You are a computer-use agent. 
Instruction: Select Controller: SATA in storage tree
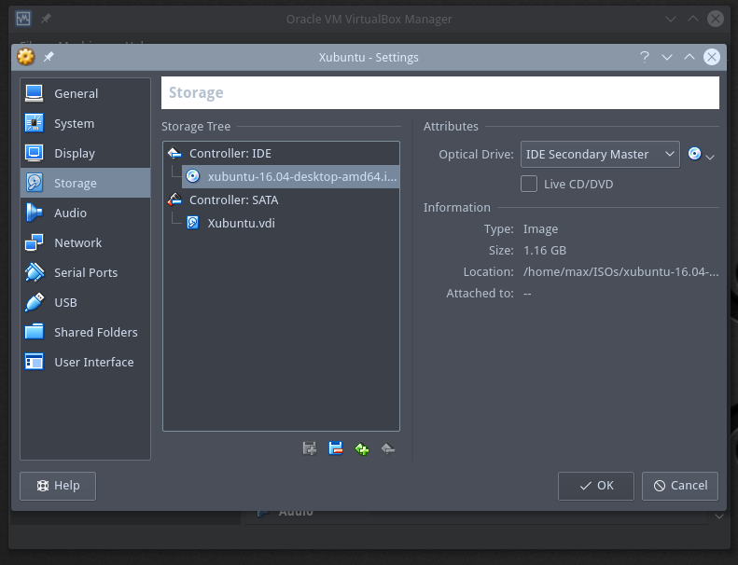click(281, 200)
